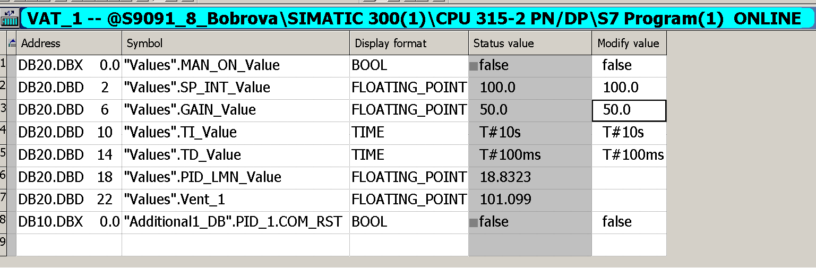The image size is (816, 268).
Task: Click the "Values".Vent_1 symbol cell
Action: point(236,200)
